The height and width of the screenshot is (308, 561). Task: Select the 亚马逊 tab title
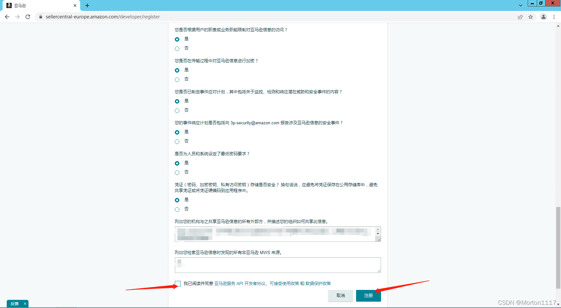pyautogui.click(x=20, y=6)
